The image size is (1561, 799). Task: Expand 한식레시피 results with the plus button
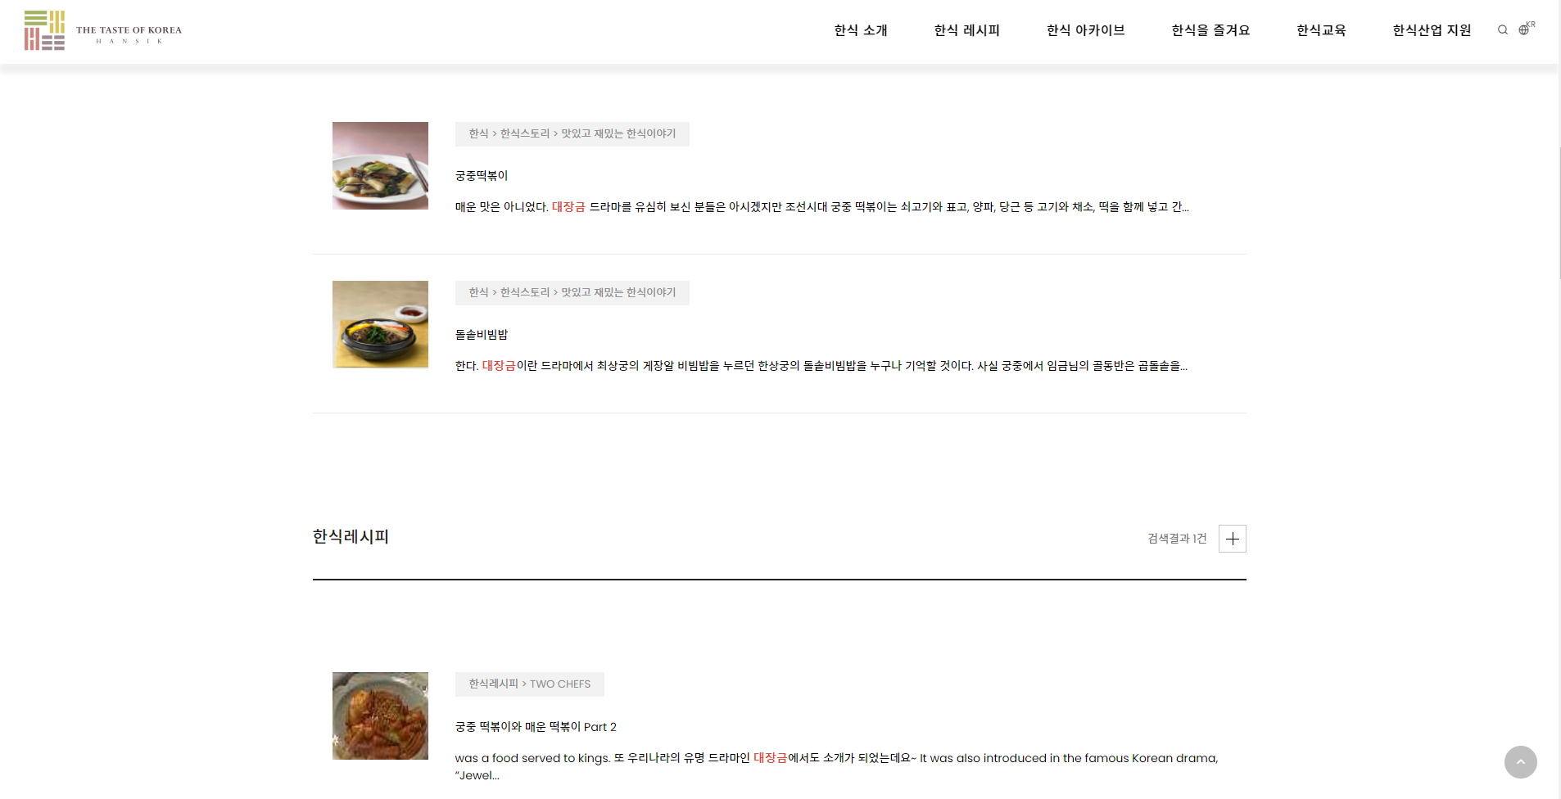pyautogui.click(x=1233, y=539)
